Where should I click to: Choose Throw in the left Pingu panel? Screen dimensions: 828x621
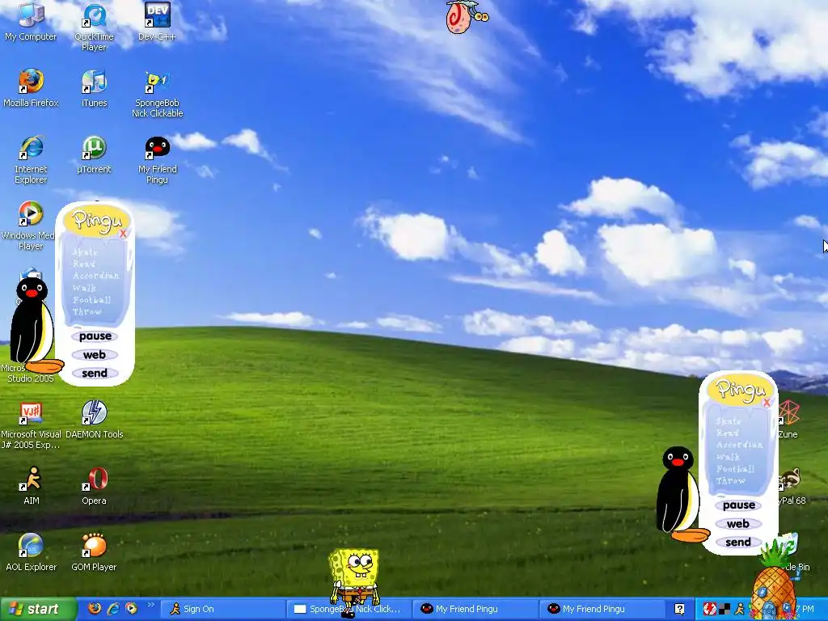pos(87,311)
